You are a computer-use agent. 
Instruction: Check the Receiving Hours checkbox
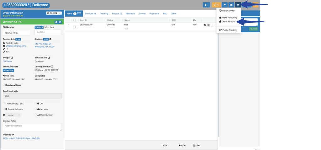click(4, 85)
